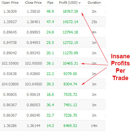Click open price 1.36309

10,11
